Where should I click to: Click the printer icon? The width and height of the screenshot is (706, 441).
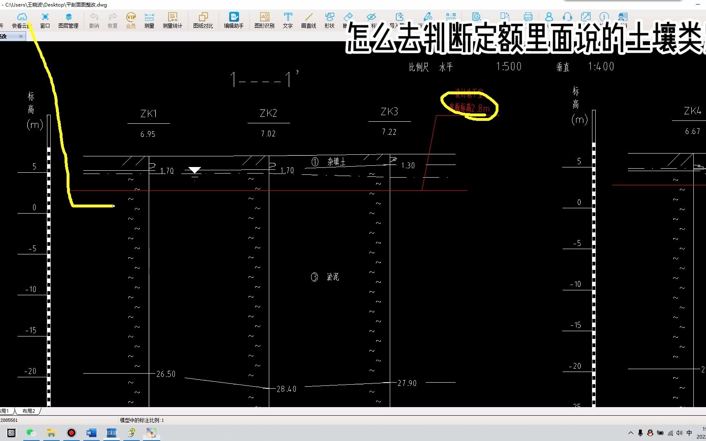(x=528, y=17)
